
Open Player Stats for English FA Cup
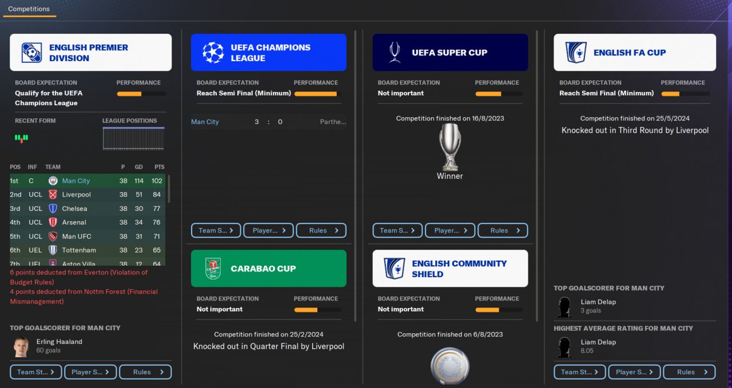[x=634, y=372]
